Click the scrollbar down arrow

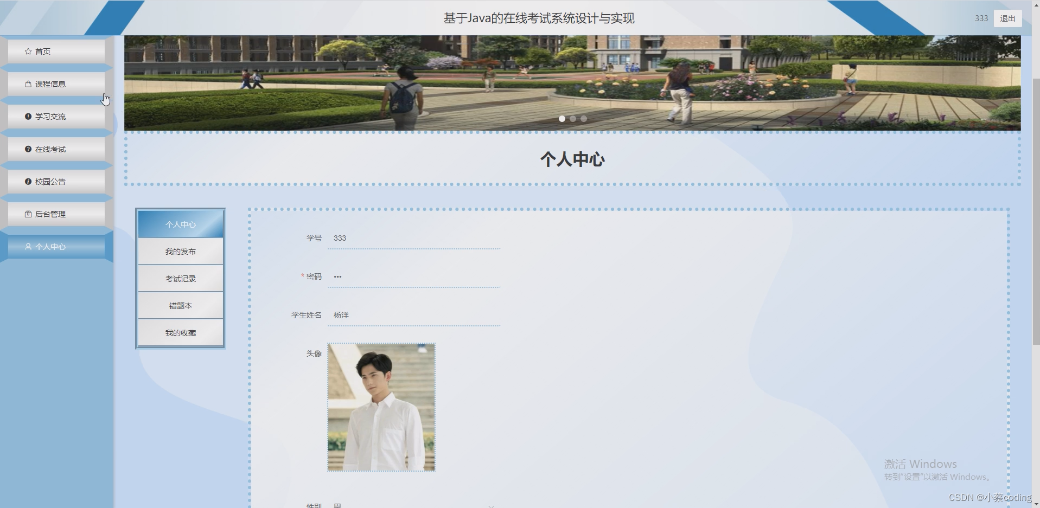coord(1036,504)
